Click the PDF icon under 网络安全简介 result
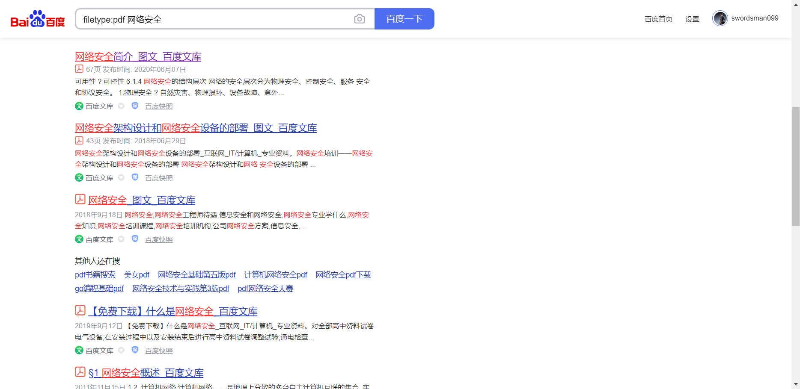 point(79,69)
